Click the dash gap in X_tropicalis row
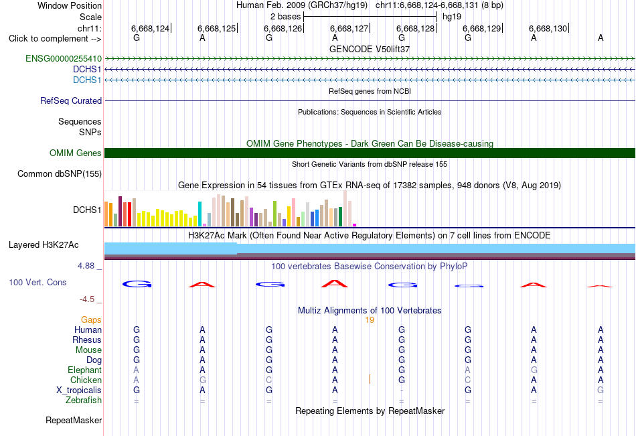The height and width of the screenshot is (436, 636). click(x=402, y=390)
